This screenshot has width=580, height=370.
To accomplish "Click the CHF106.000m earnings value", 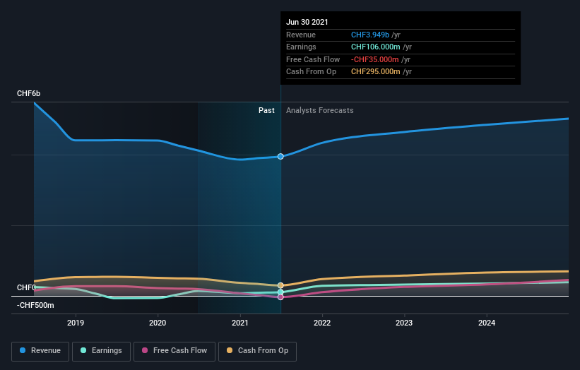I will coord(375,47).
